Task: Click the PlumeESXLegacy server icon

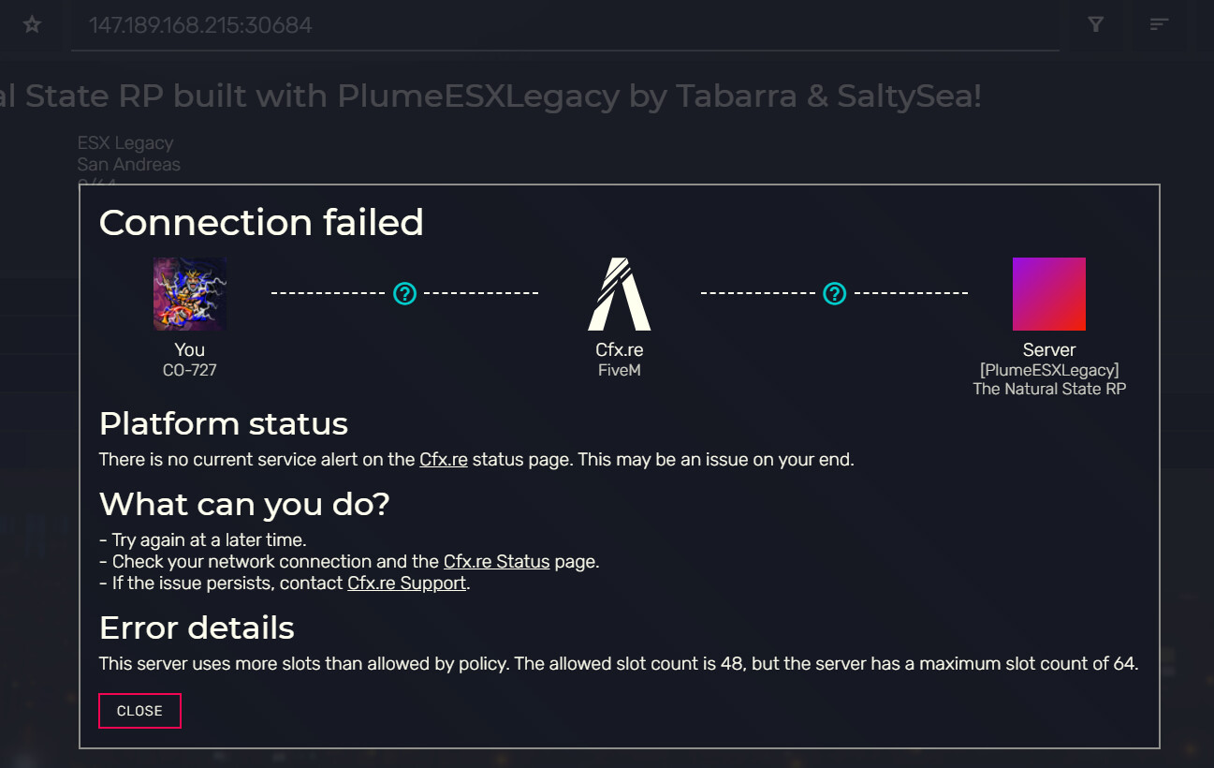Action: point(1048,293)
